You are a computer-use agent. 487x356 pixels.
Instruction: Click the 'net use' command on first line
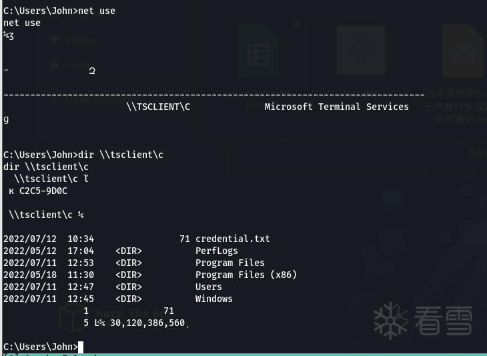coord(97,11)
